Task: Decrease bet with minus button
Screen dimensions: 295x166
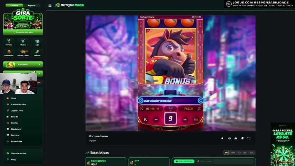Action: click(156, 119)
